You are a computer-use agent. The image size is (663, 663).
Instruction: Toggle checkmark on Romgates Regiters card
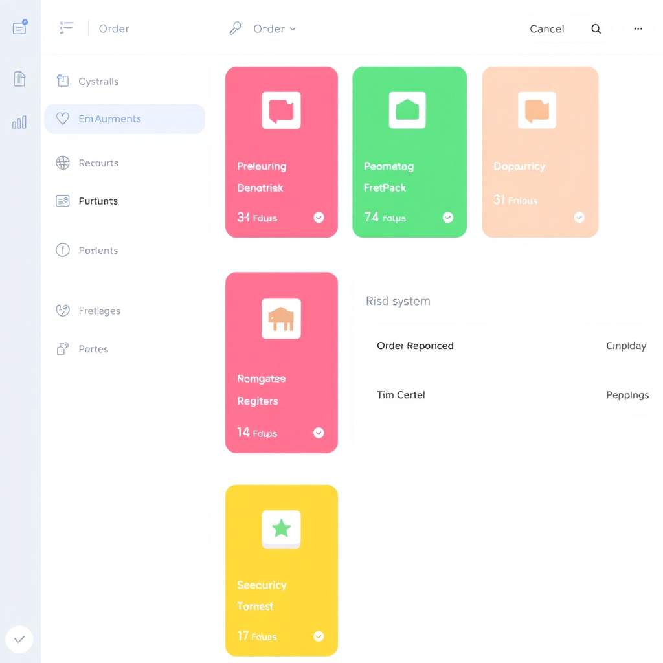319,433
